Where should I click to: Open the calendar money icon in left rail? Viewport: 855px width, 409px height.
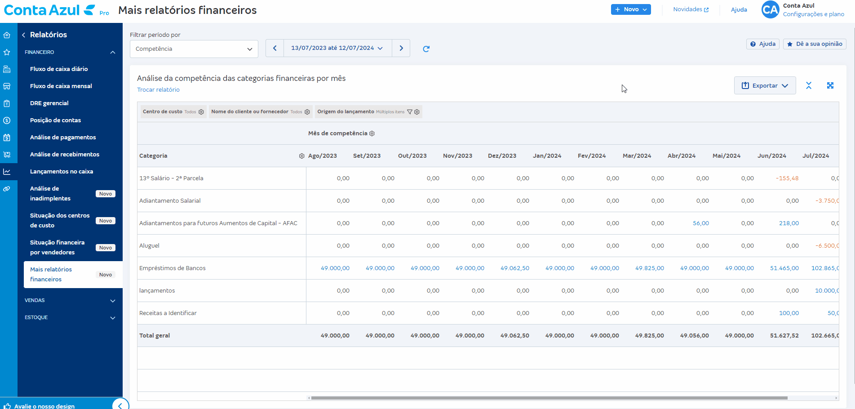tap(7, 138)
